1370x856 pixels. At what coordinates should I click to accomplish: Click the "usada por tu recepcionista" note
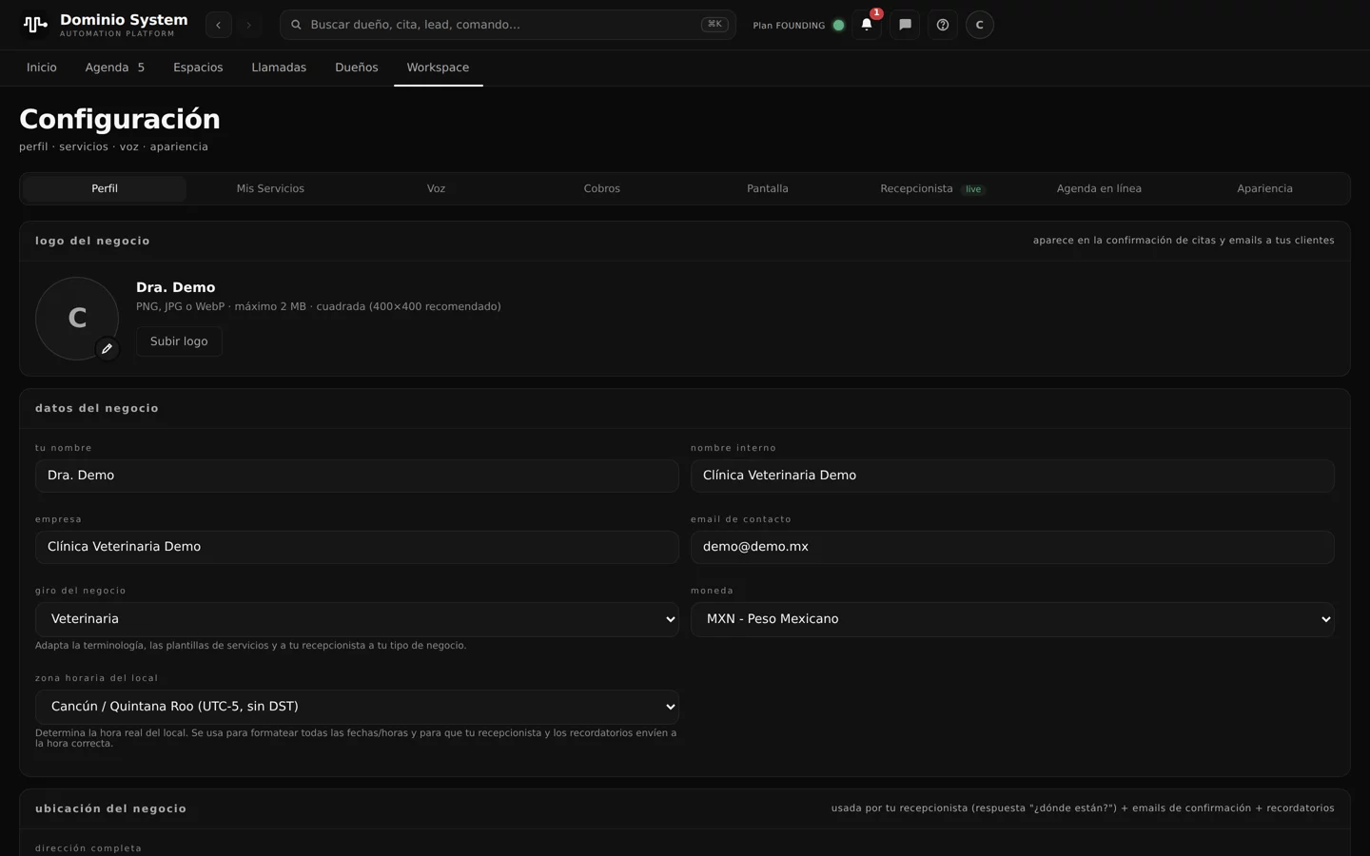[x=1083, y=808]
